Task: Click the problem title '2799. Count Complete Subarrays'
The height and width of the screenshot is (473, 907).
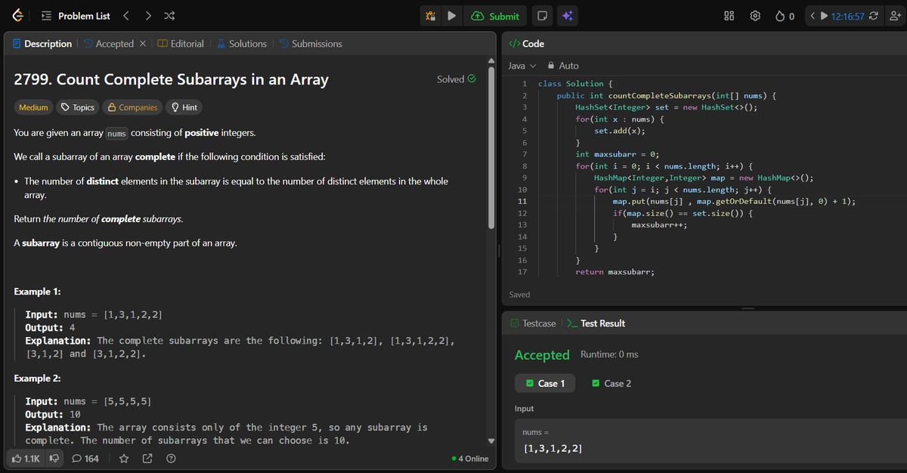Action: (x=172, y=79)
